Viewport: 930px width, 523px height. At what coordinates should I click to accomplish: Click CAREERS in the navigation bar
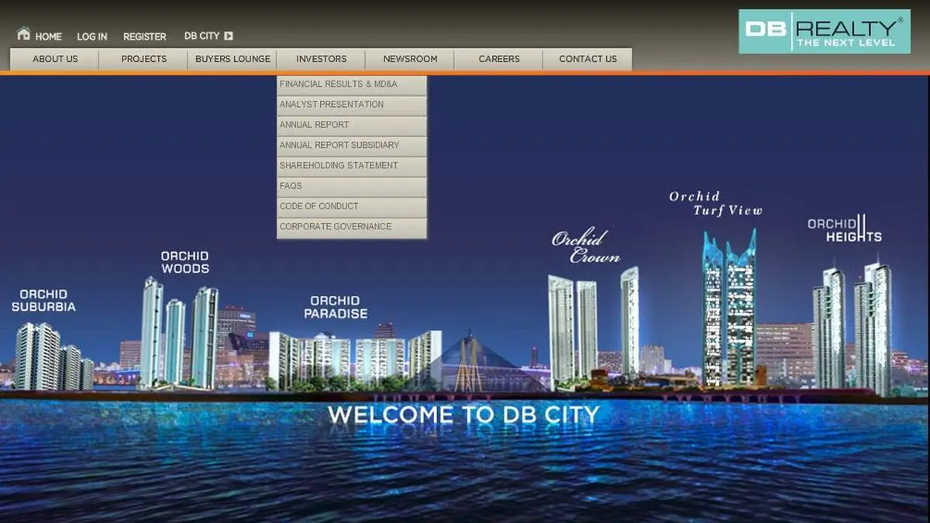point(498,59)
